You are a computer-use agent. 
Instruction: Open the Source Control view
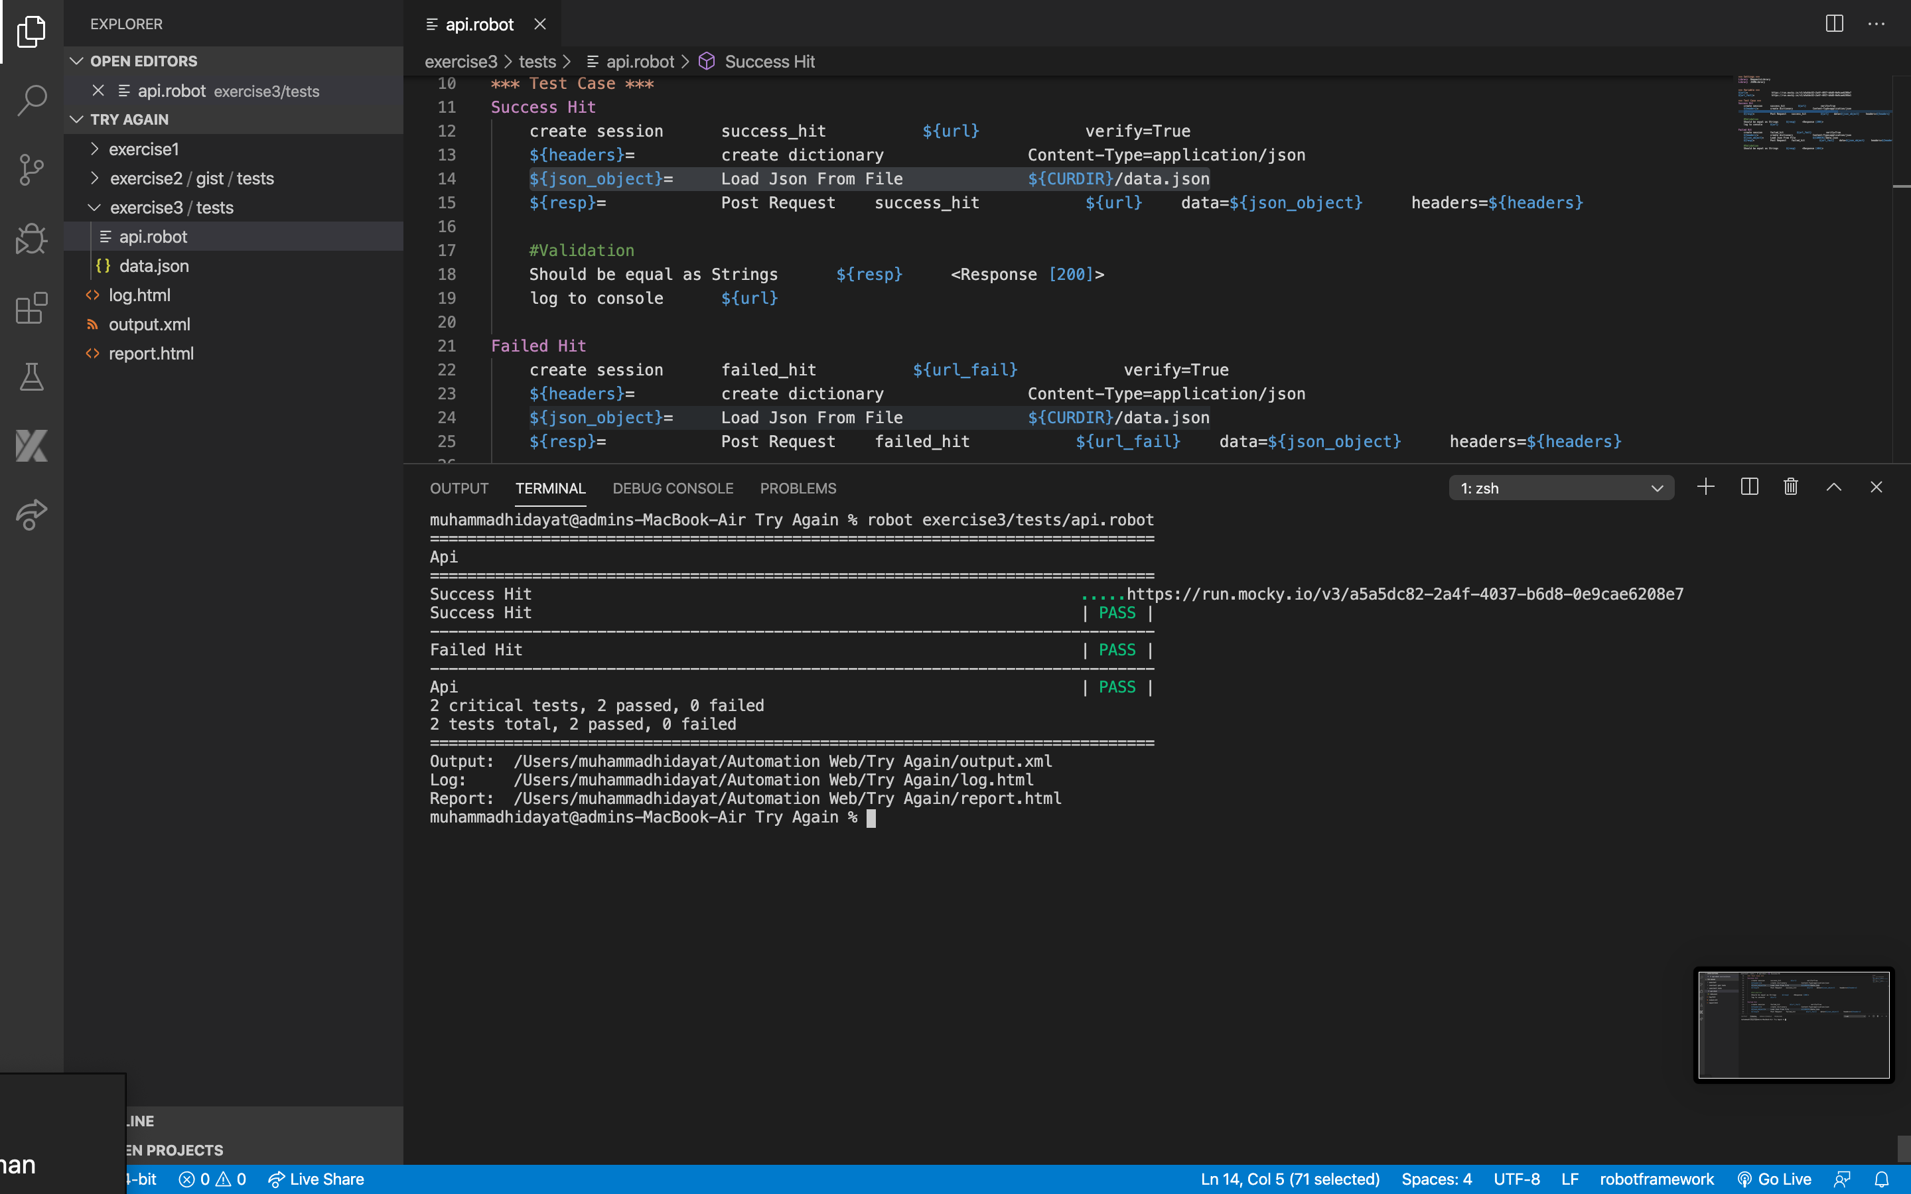click(32, 170)
